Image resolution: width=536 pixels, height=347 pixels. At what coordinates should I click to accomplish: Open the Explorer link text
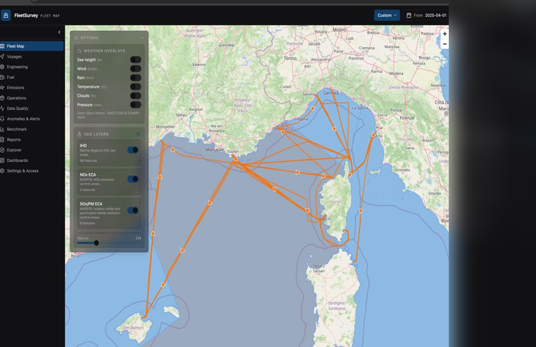click(x=14, y=150)
